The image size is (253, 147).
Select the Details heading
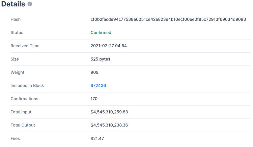click(x=13, y=4)
